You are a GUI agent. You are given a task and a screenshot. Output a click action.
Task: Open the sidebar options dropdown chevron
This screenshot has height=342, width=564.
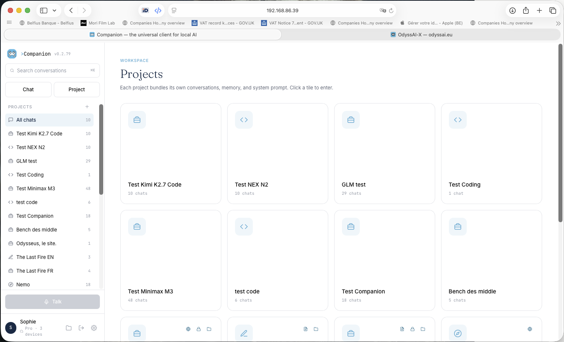point(55,10)
